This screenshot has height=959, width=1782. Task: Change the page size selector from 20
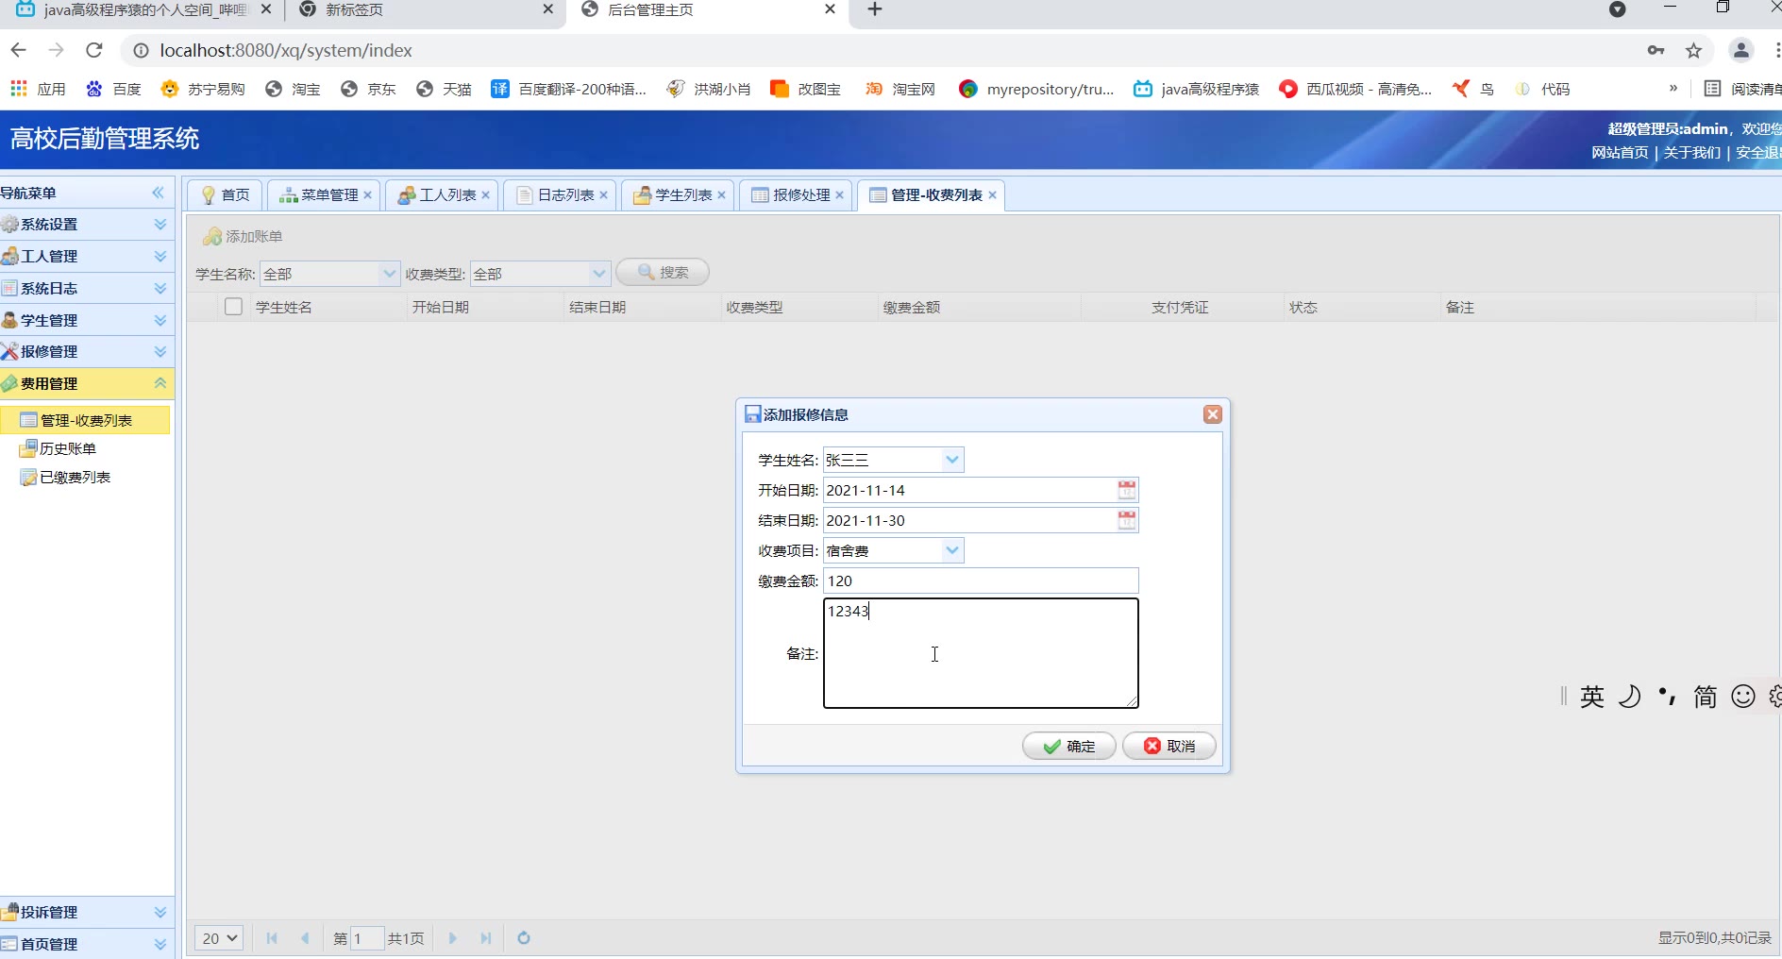click(219, 938)
